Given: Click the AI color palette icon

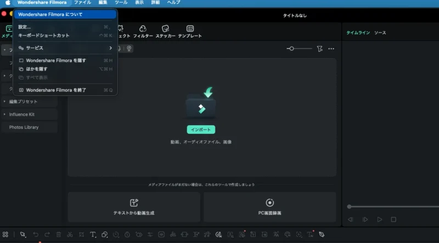Looking at the screenshot, I should pyautogui.click(x=287, y=235).
